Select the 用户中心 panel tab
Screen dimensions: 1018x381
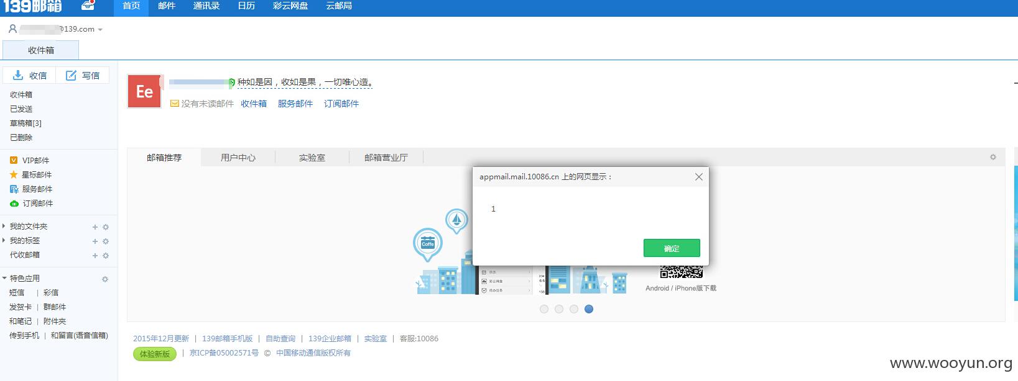click(238, 158)
